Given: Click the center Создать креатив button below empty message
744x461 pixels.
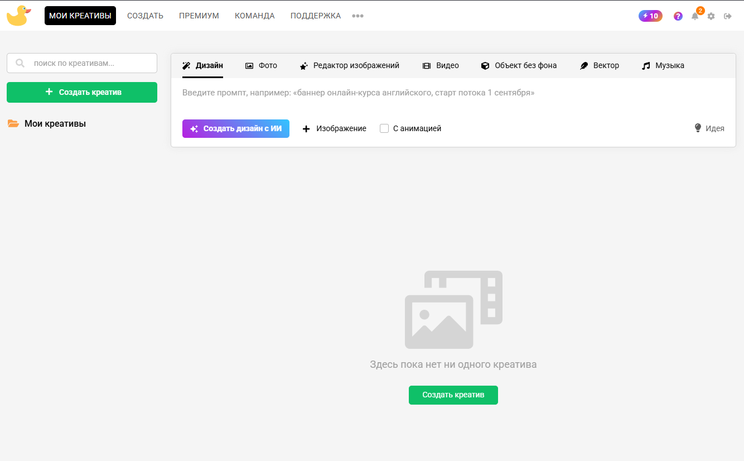Looking at the screenshot, I should (453, 395).
